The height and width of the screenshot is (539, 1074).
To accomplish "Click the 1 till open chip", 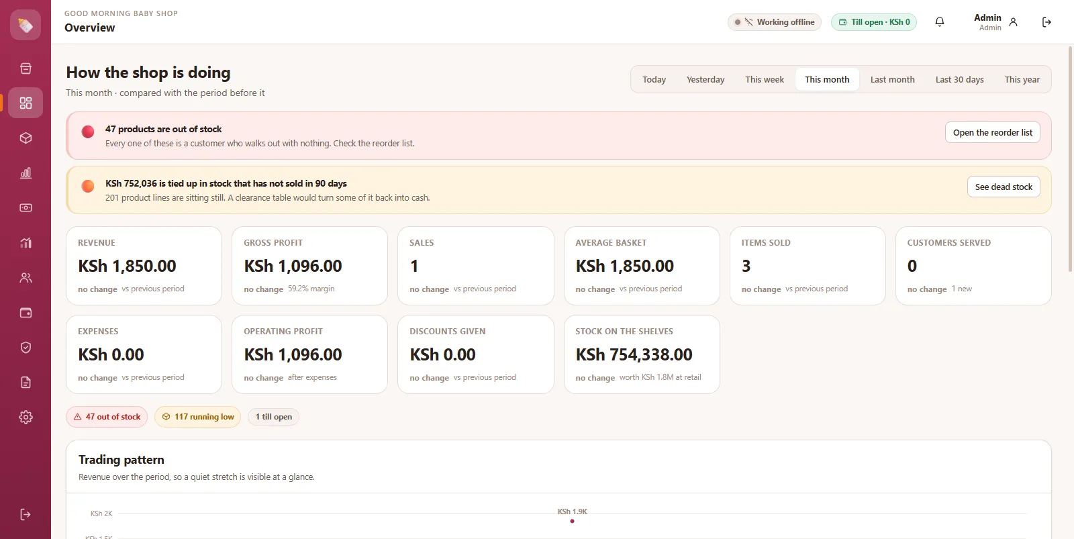I will [274, 417].
